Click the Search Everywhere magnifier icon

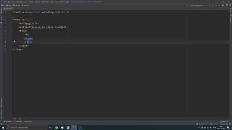tap(231, 5)
